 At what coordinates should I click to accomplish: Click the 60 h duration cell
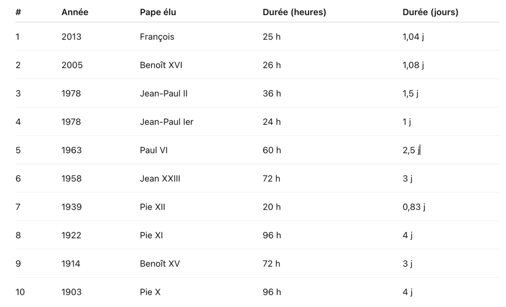[x=272, y=150]
